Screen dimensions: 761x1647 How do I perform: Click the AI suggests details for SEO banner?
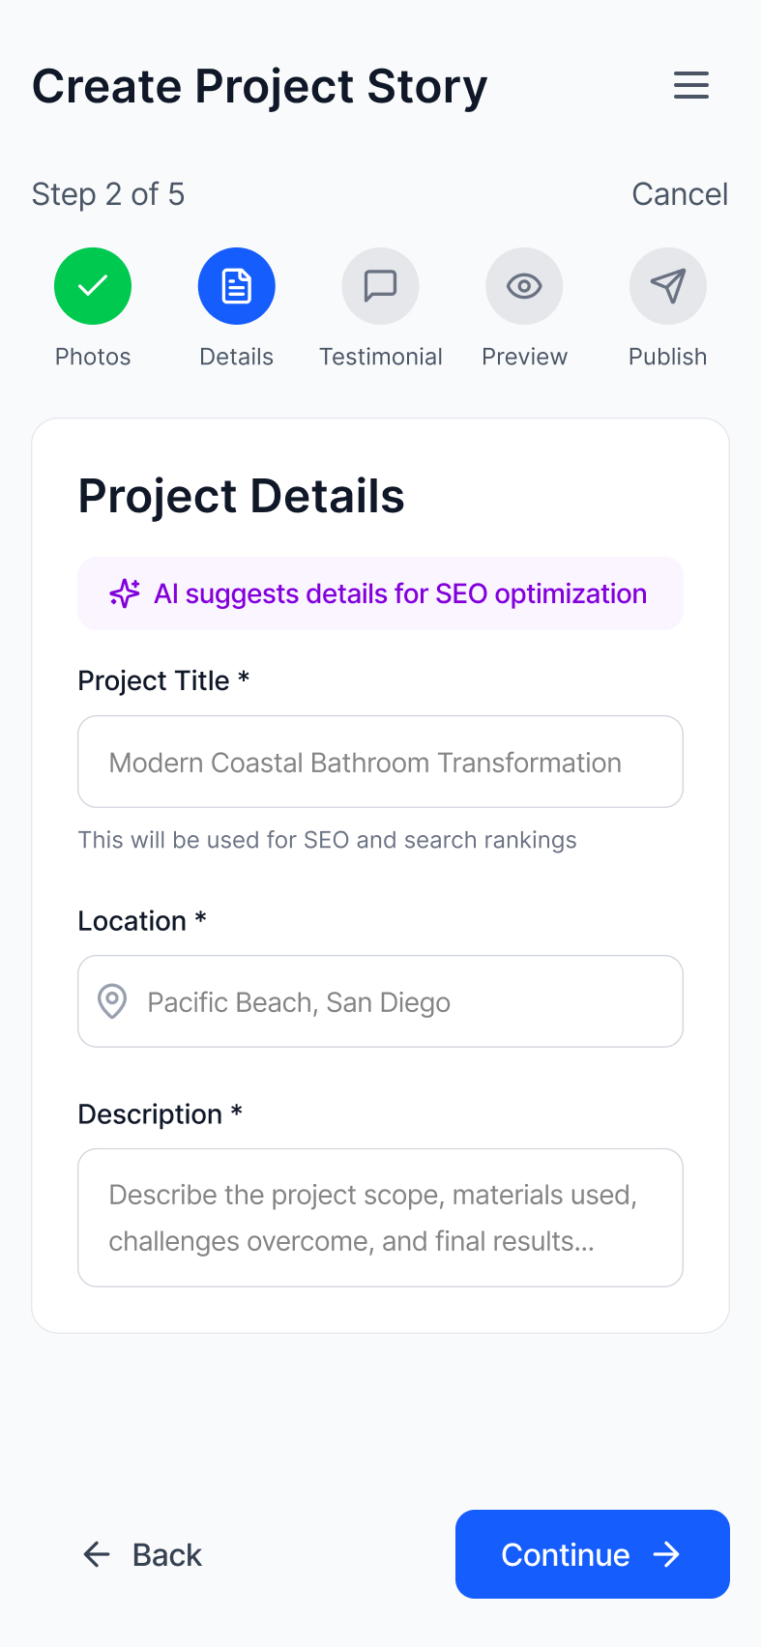click(399, 593)
